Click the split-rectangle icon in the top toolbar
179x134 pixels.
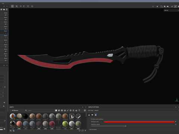click(x=28, y=6)
